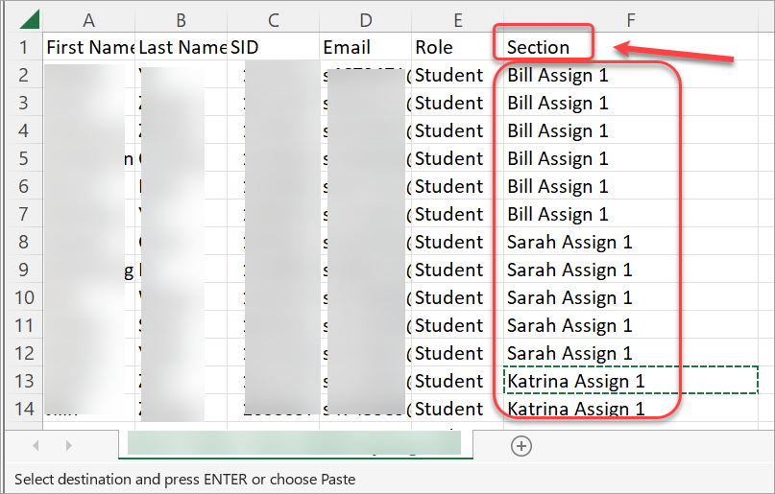Image resolution: width=775 pixels, height=494 pixels.
Task: Select row 12 header
Action: click(x=24, y=352)
